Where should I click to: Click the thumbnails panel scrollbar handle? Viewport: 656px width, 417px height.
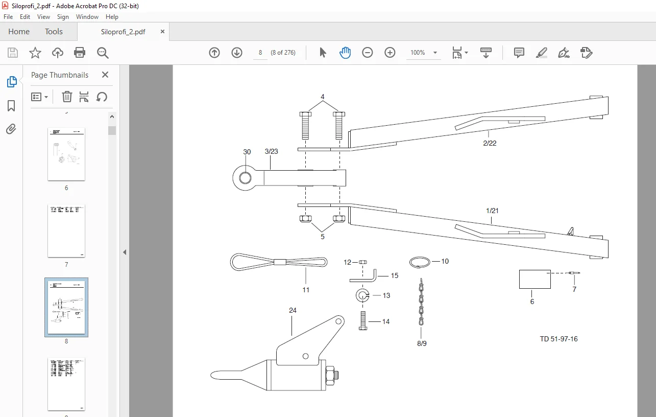click(112, 130)
